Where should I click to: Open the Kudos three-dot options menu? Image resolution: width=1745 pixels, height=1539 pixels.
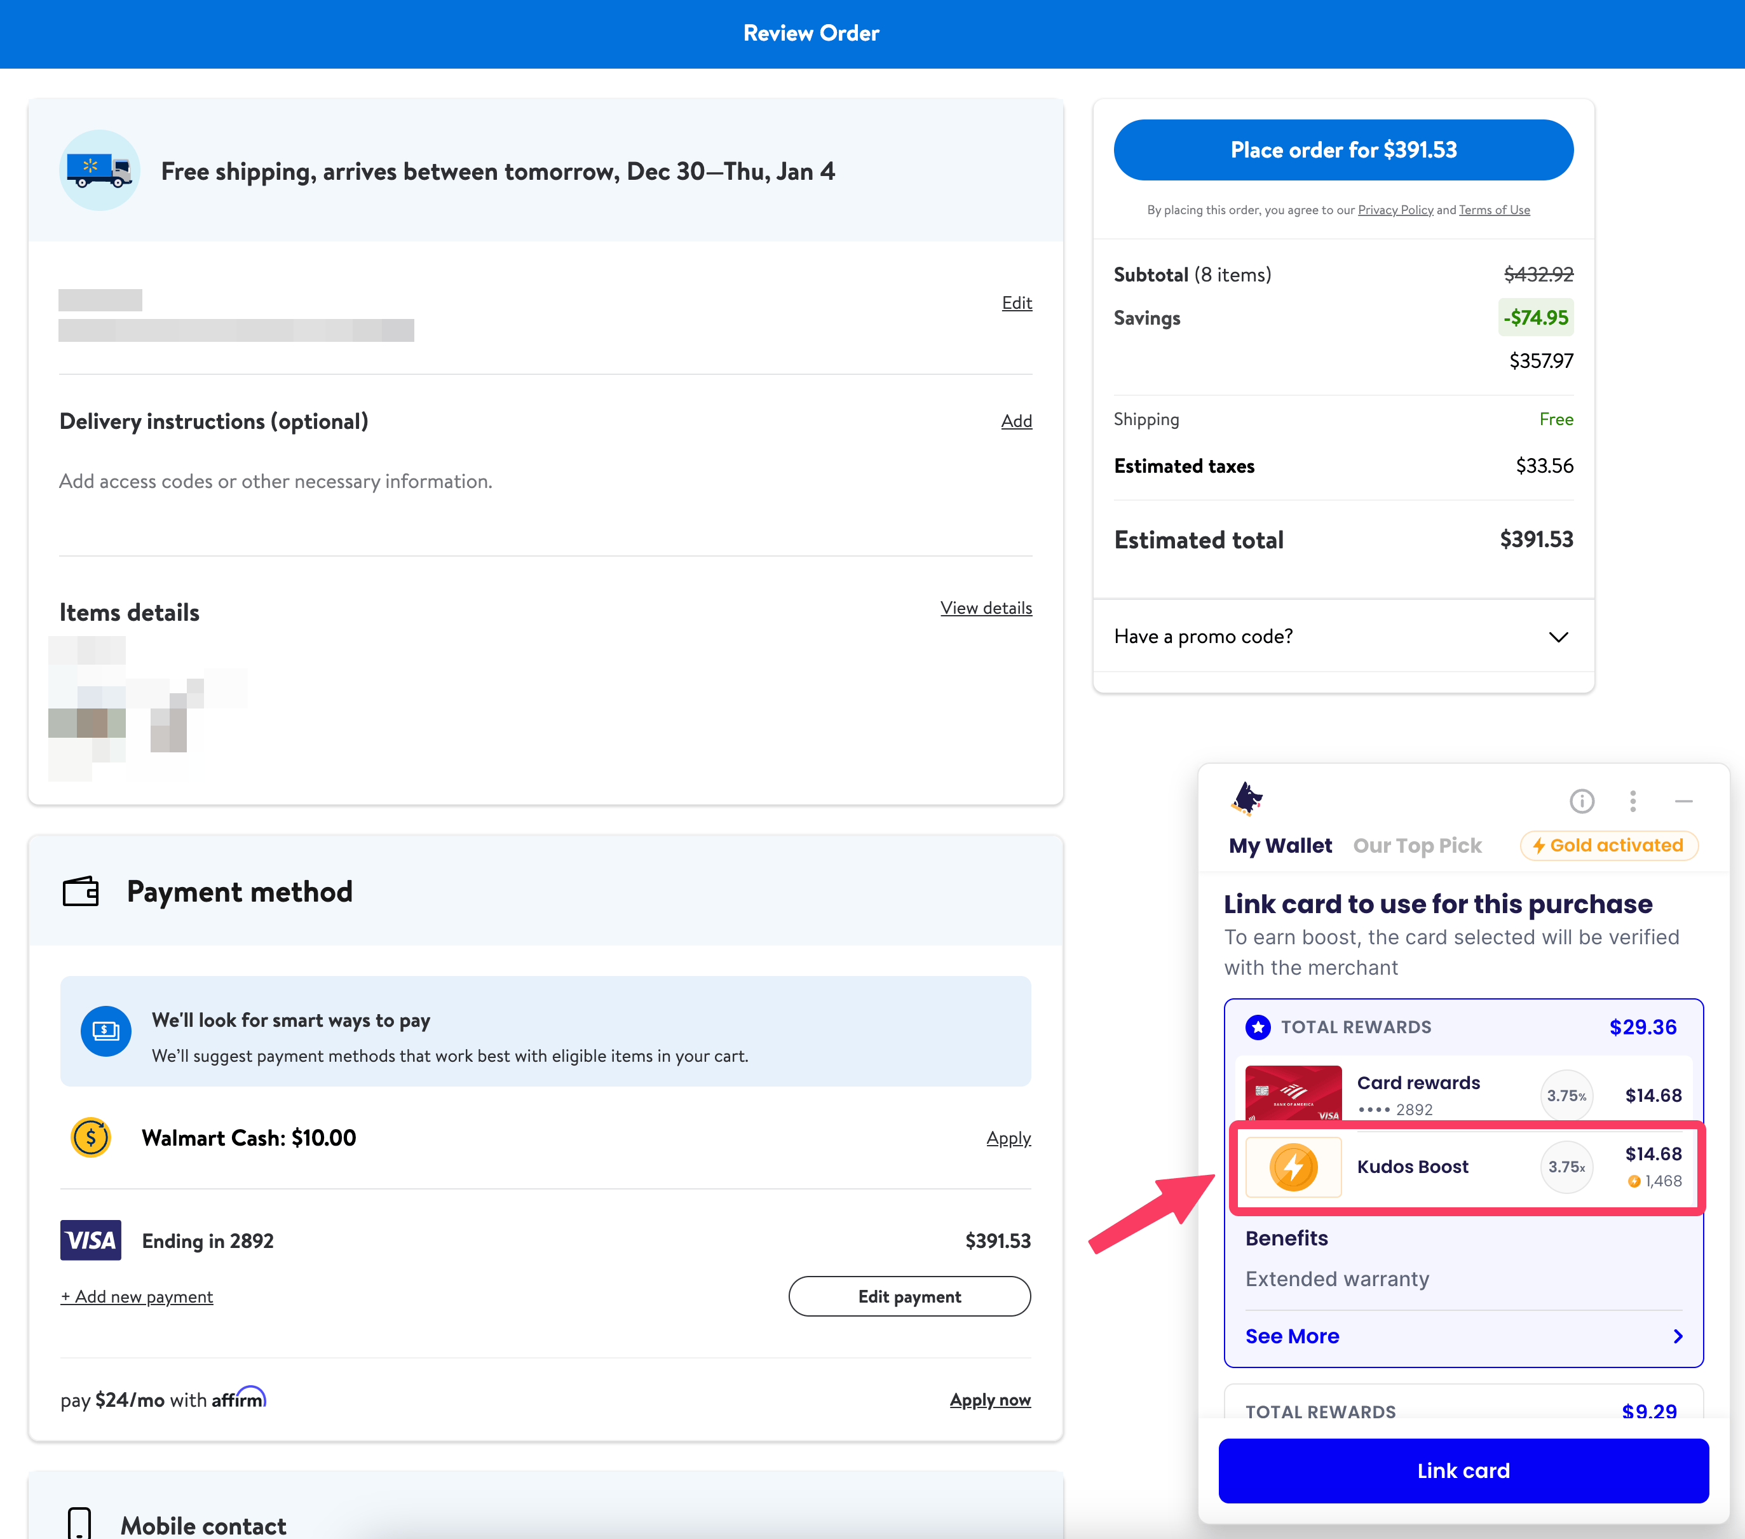pos(1633,801)
